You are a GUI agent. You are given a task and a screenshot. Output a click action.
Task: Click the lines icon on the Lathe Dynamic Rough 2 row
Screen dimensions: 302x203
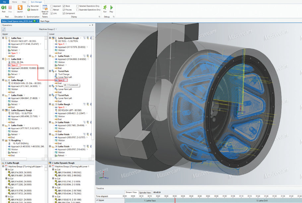[x=84, y=38]
